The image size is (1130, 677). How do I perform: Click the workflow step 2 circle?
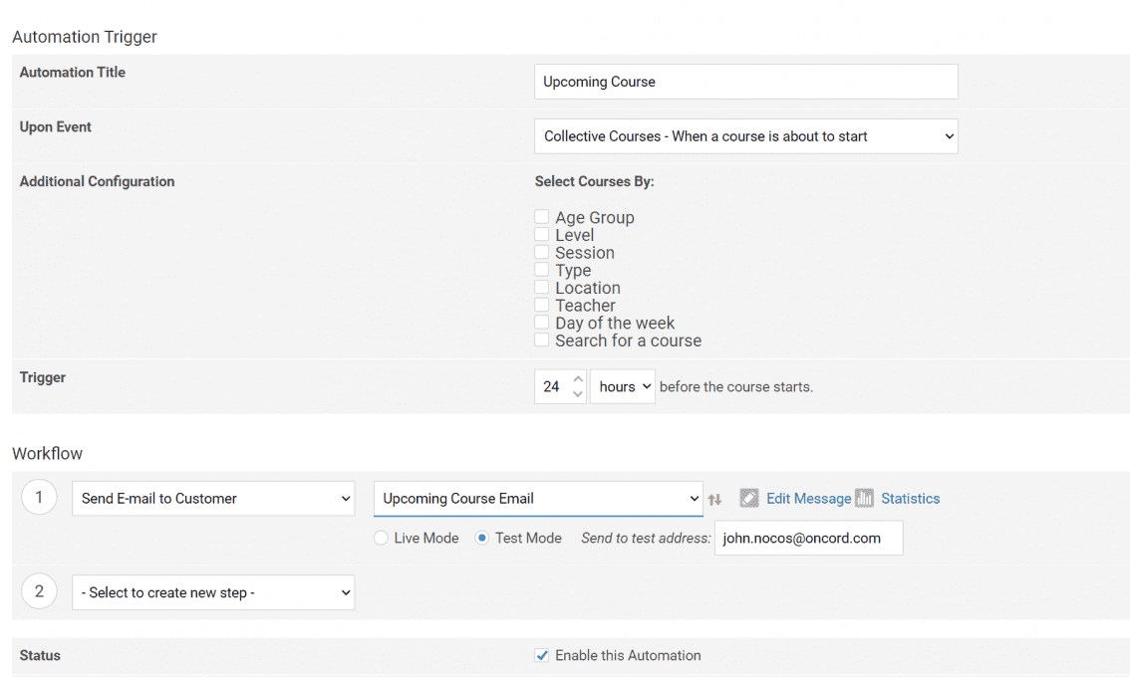39,591
